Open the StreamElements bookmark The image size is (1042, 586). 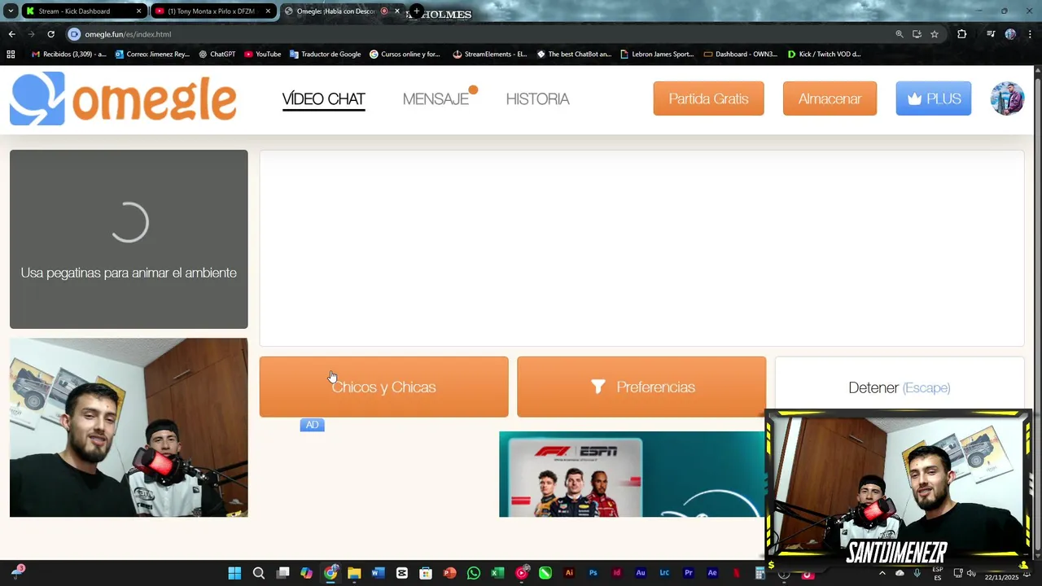[489, 55]
